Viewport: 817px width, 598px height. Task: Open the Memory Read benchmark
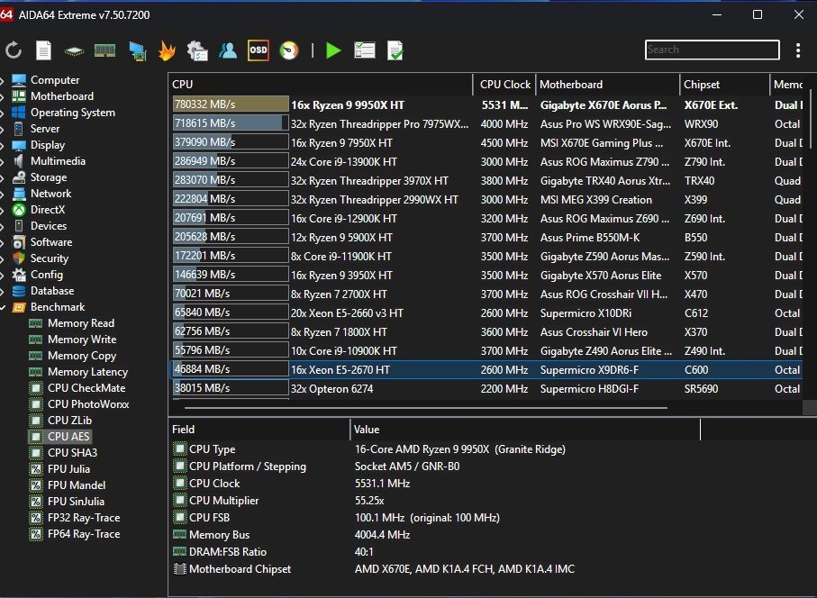tap(81, 323)
